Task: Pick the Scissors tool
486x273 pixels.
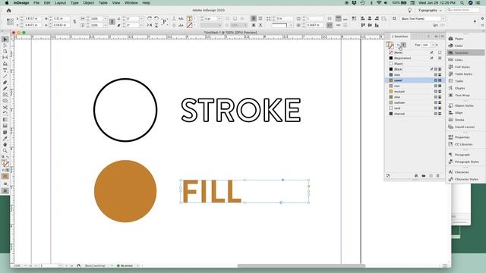Action: 5,108
